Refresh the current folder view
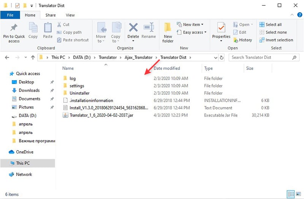 click(222, 58)
